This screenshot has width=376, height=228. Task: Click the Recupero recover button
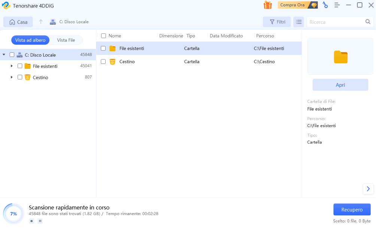click(352, 210)
